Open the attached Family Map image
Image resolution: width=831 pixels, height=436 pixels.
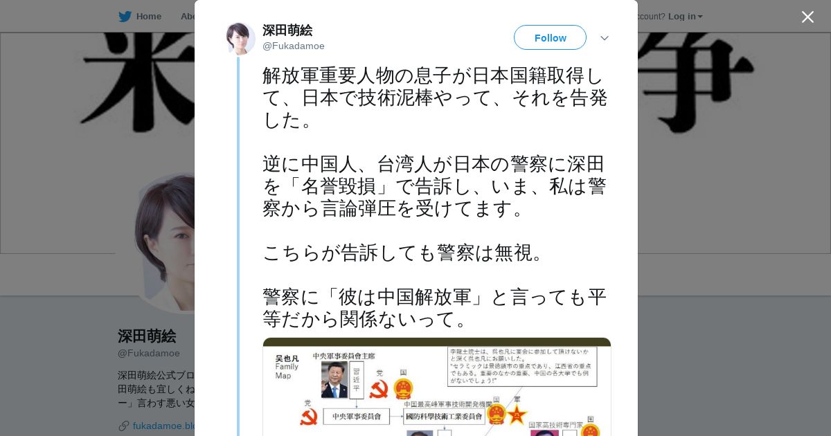pyautogui.click(x=437, y=387)
